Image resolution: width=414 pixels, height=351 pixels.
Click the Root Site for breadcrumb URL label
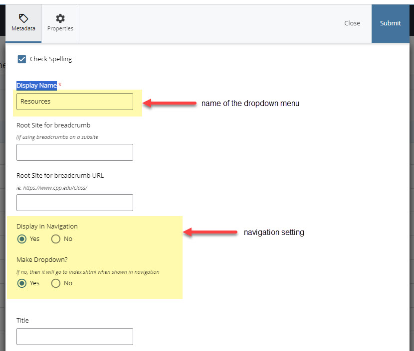(x=60, y=175)
